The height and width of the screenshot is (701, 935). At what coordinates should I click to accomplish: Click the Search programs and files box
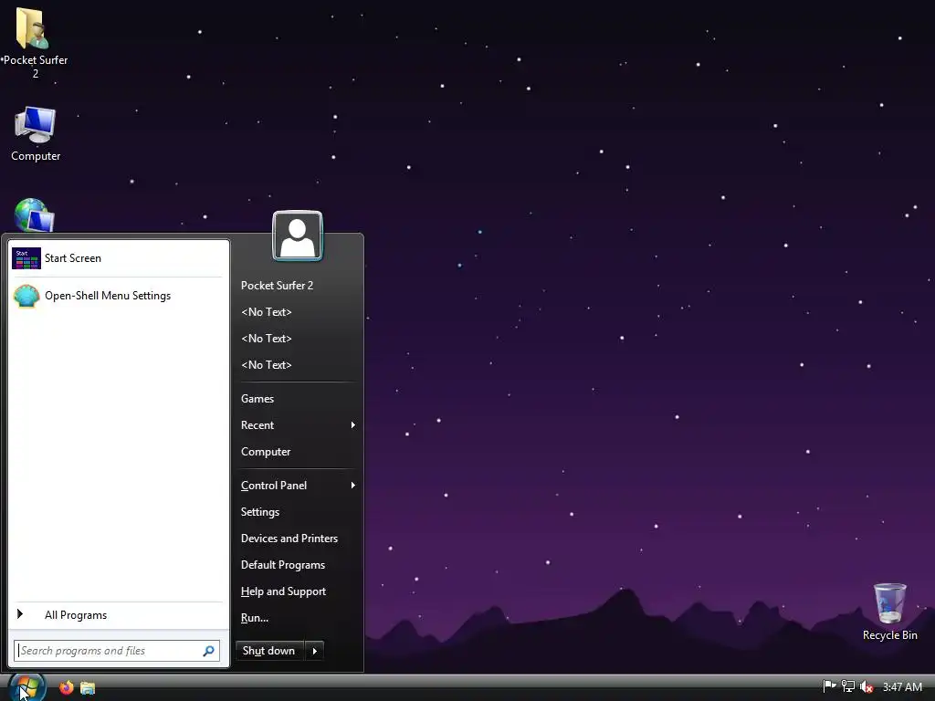[x=117, y=651]
